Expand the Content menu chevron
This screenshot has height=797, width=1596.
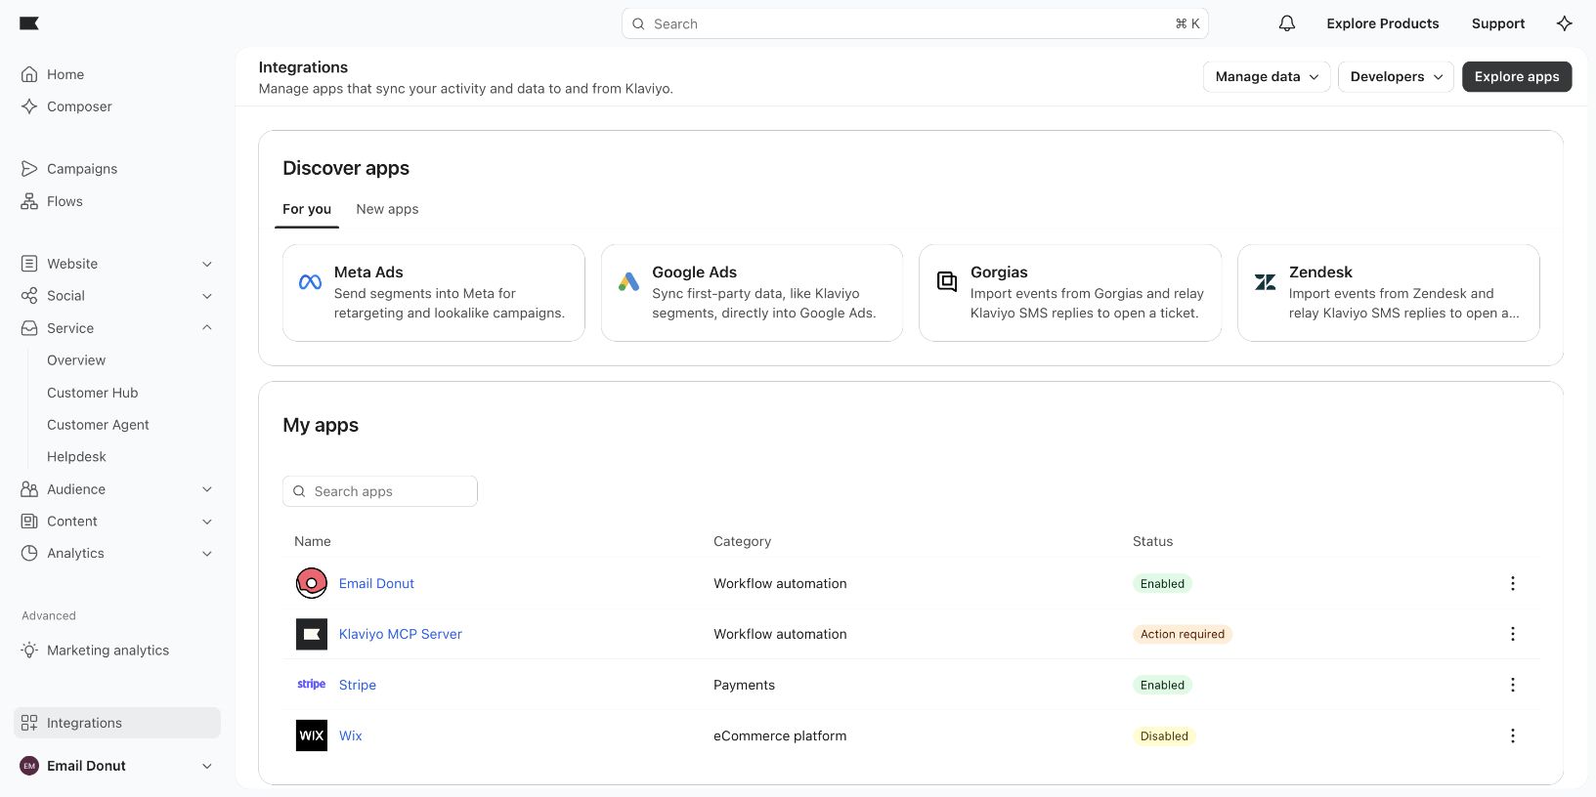coord(207,522)
